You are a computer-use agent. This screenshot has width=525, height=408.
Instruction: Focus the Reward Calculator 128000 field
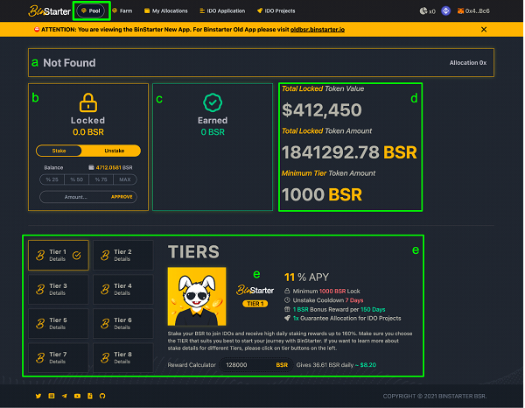(256, 365)
